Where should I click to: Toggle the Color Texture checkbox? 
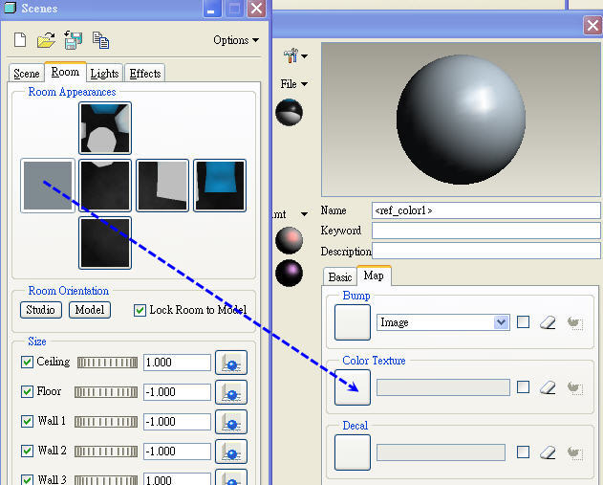click(x=523, y=386)
